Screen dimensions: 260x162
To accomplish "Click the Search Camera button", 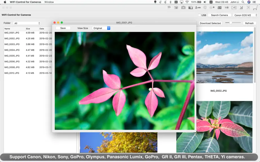I will click(219, 15).
